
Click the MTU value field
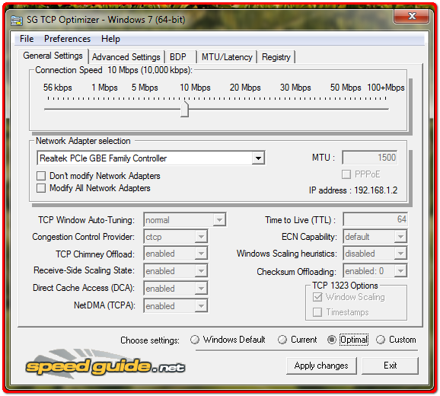tap(369, 158)
